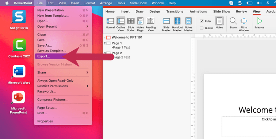Switch to the Design ribbon tab

tap(155, 11)
